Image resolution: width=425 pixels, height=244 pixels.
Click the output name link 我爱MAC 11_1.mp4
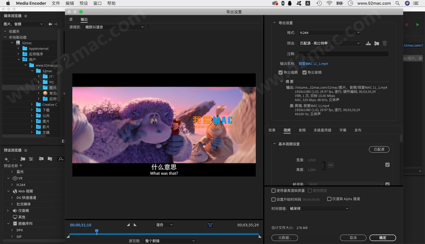313,64
